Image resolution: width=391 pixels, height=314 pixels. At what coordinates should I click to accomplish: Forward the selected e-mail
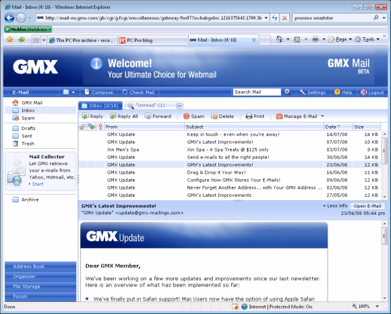tap(158, 116)
